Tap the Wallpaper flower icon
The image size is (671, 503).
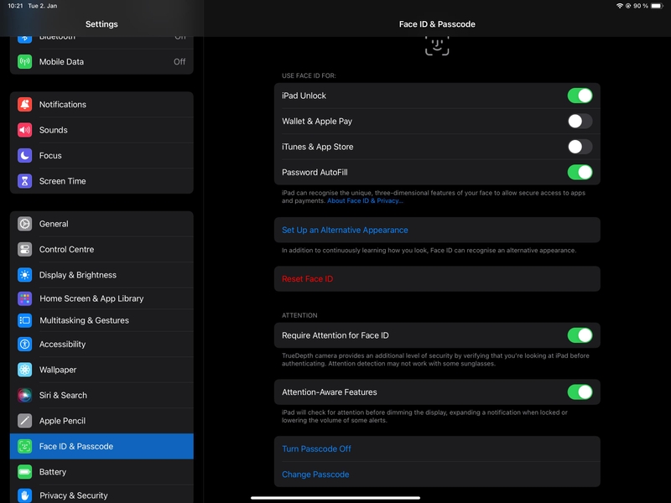25,370
